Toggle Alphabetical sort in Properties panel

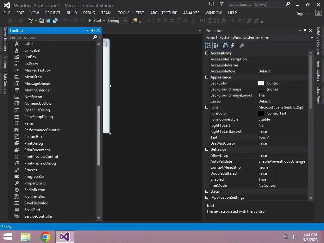pos(216,46)
